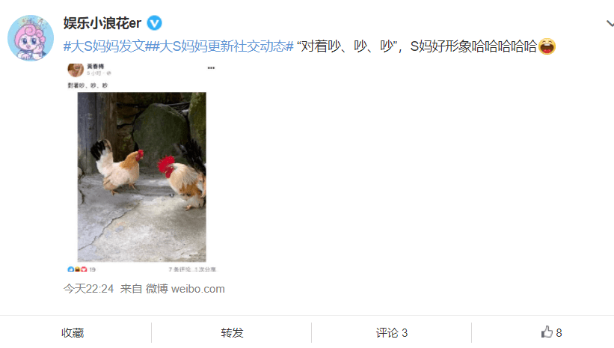Click the like count number 8

coord(559,333)
